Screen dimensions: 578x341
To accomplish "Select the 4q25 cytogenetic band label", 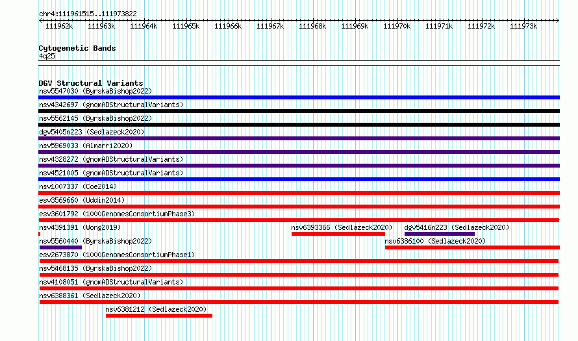I will click(x=47, y=56).
